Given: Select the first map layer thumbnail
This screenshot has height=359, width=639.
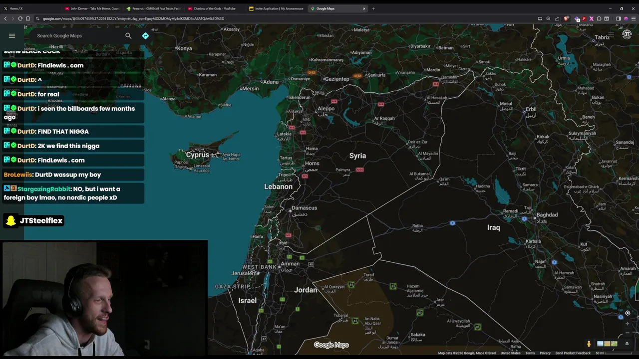Looking at the screenshot, I should point(600,344).
